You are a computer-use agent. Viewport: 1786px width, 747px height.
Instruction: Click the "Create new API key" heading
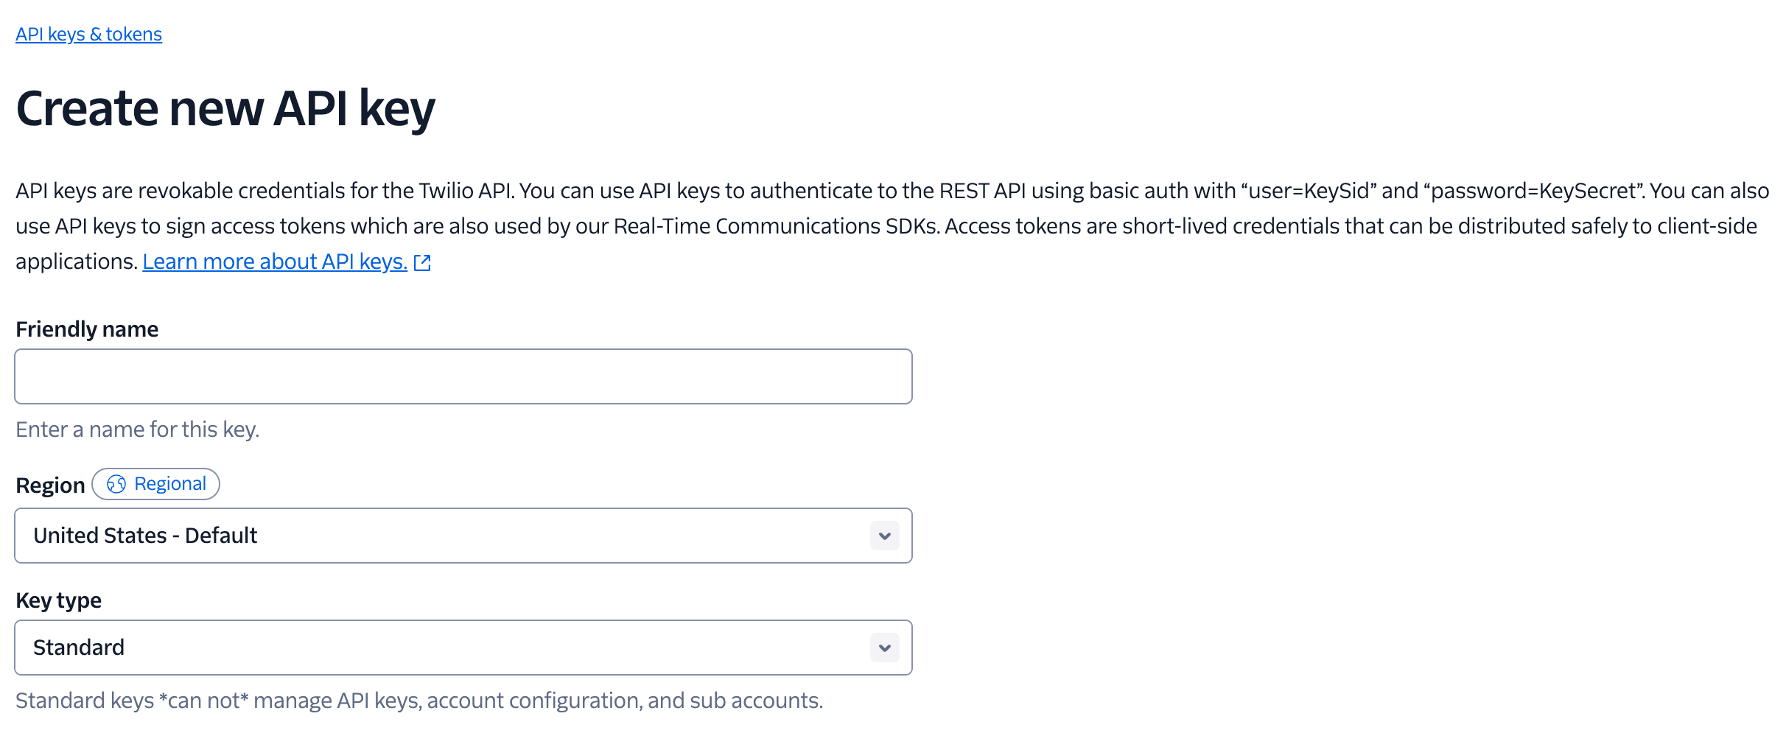(x=225, y=108)
